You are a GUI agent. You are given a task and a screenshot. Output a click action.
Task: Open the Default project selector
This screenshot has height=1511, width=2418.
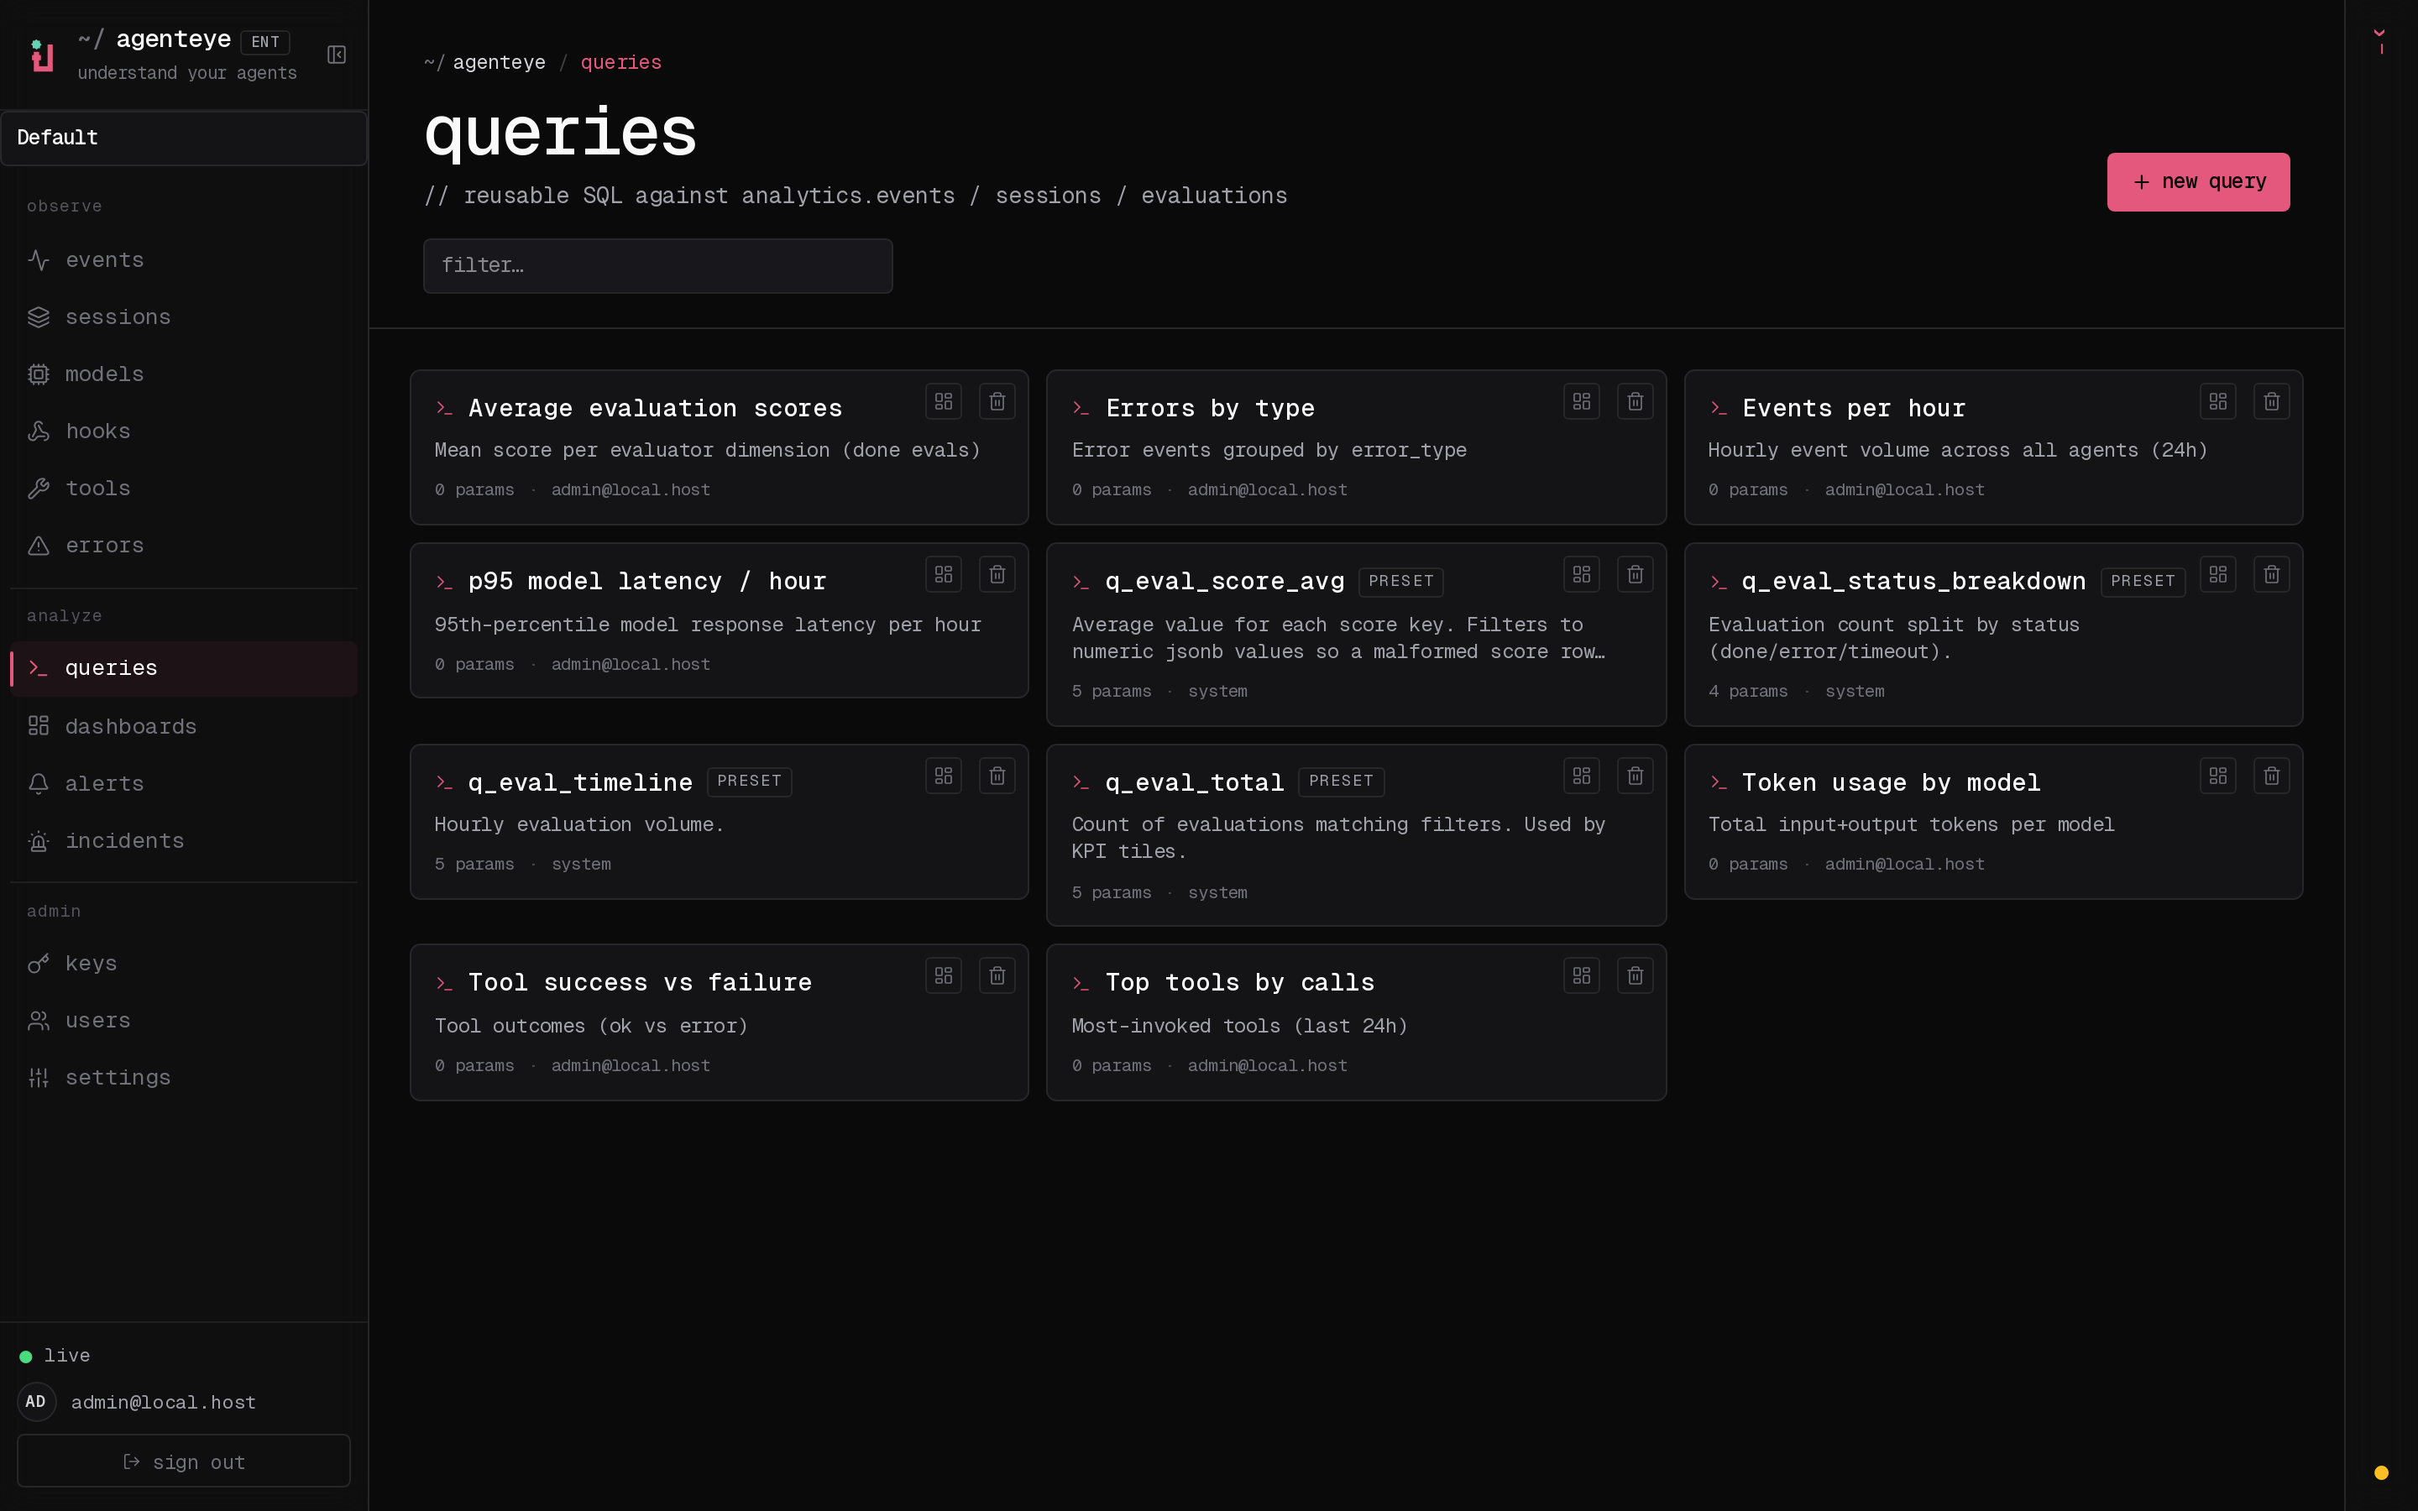(184, 138)
